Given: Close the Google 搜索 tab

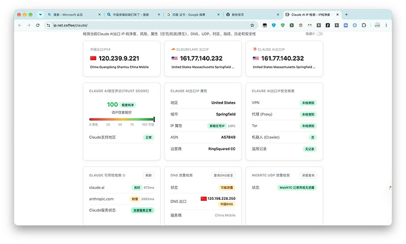Looking at the screenshot, I should (x=218, y=15).
